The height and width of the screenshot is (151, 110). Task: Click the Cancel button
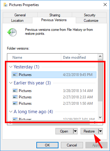pos(72,145)
